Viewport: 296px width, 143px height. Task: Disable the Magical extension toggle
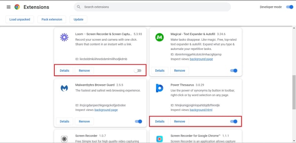tap(233, 71)
